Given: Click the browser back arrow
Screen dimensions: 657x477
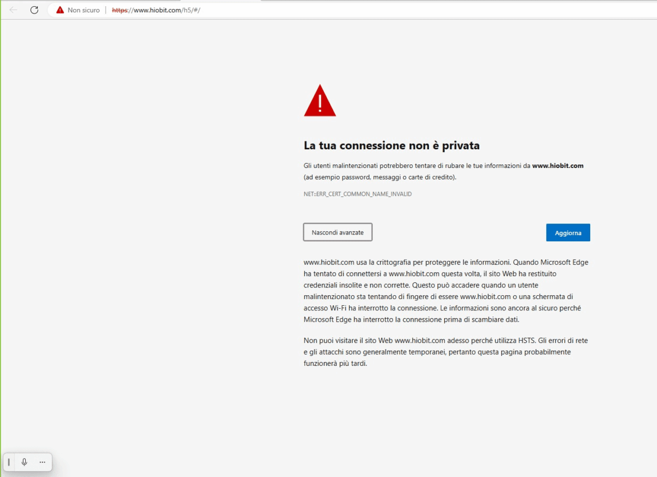Looking at the screenshot, I should pos(13,10).
